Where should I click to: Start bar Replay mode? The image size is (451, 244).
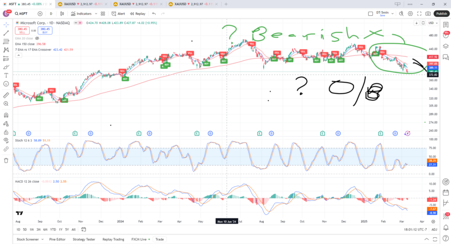[x=138, y=14]
